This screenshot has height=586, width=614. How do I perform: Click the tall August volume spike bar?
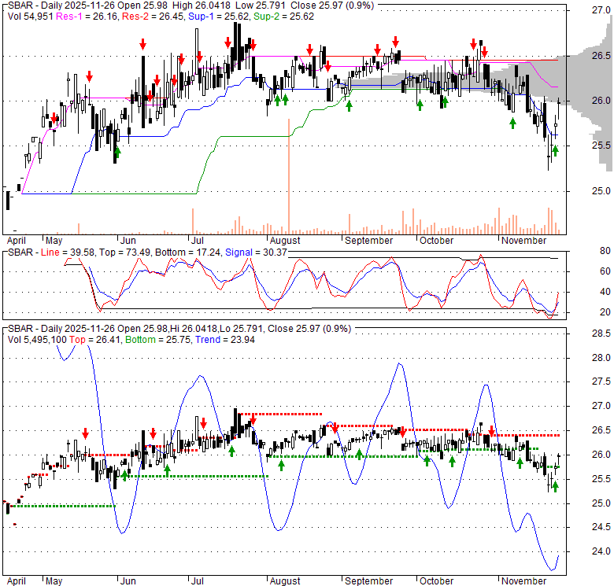coord(289,176)
